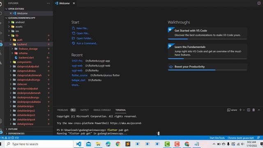The width and height of the screenshot is (263, 148).
Task: Open the new terminal dropdown arrow
Action: pos(244,110)
